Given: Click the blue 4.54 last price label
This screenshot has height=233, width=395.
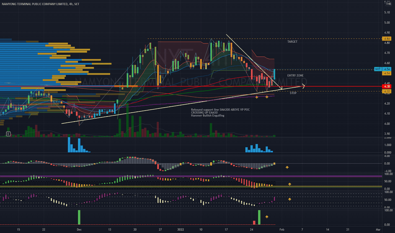Looking at the screenshot, I should [x=387, y=69].
